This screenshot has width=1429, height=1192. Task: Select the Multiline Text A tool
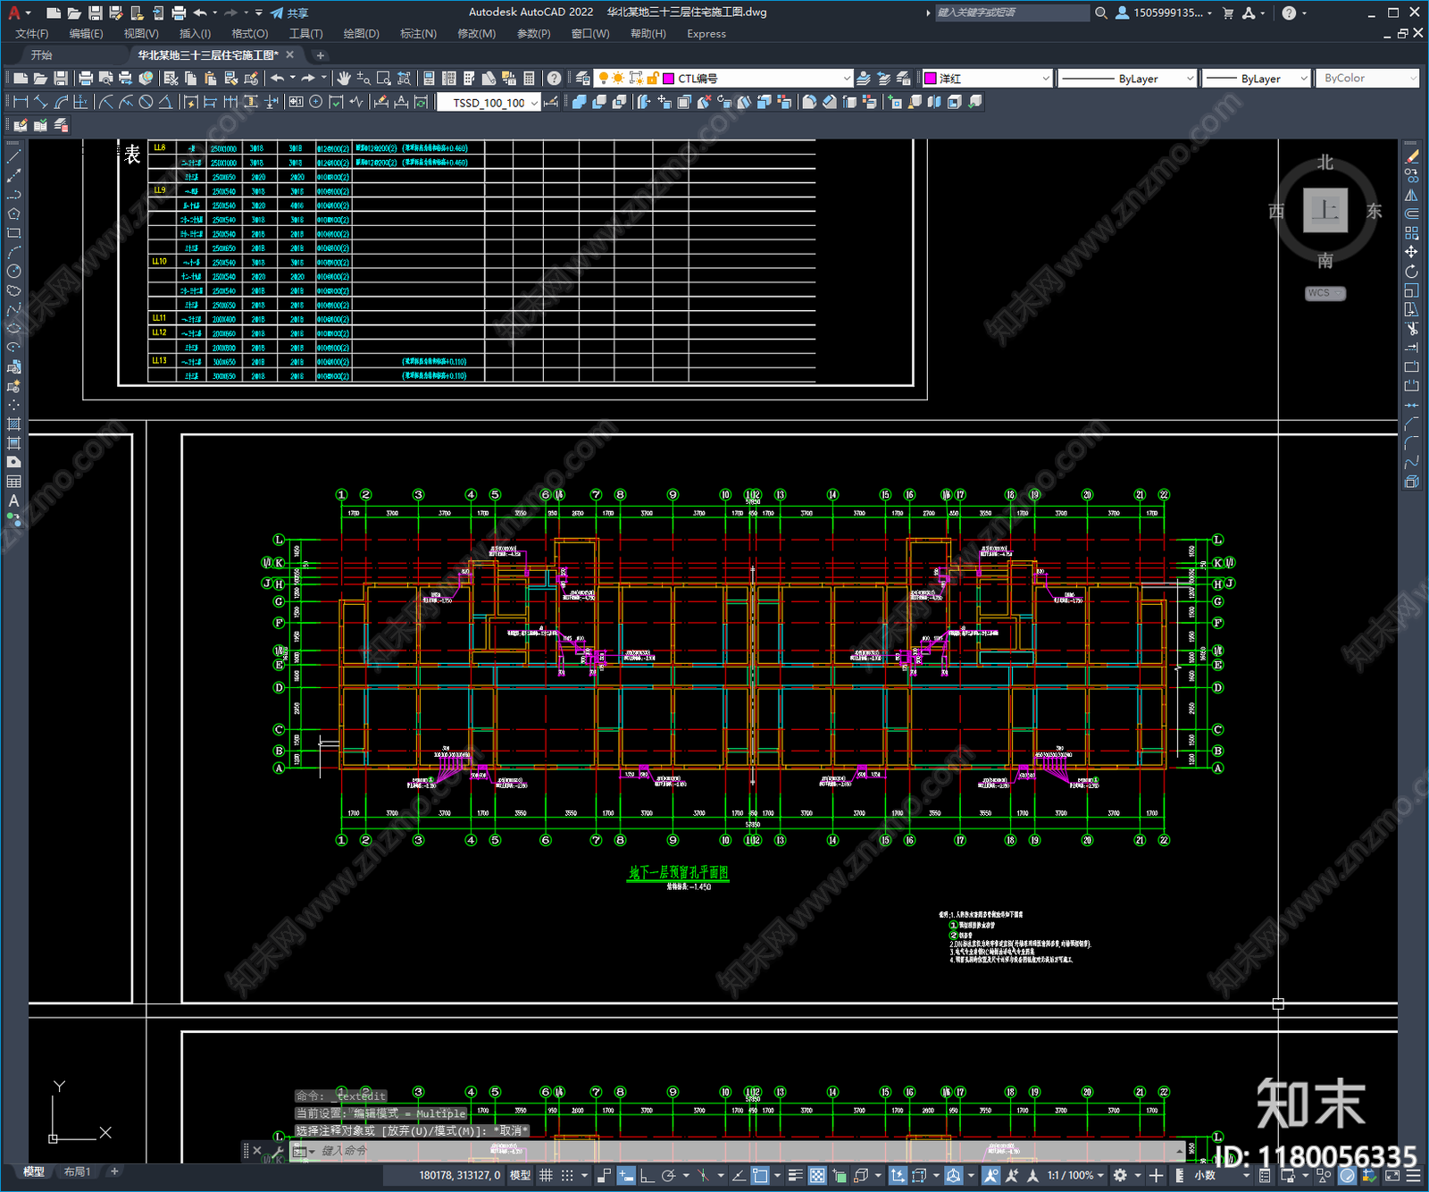point(13,501)
